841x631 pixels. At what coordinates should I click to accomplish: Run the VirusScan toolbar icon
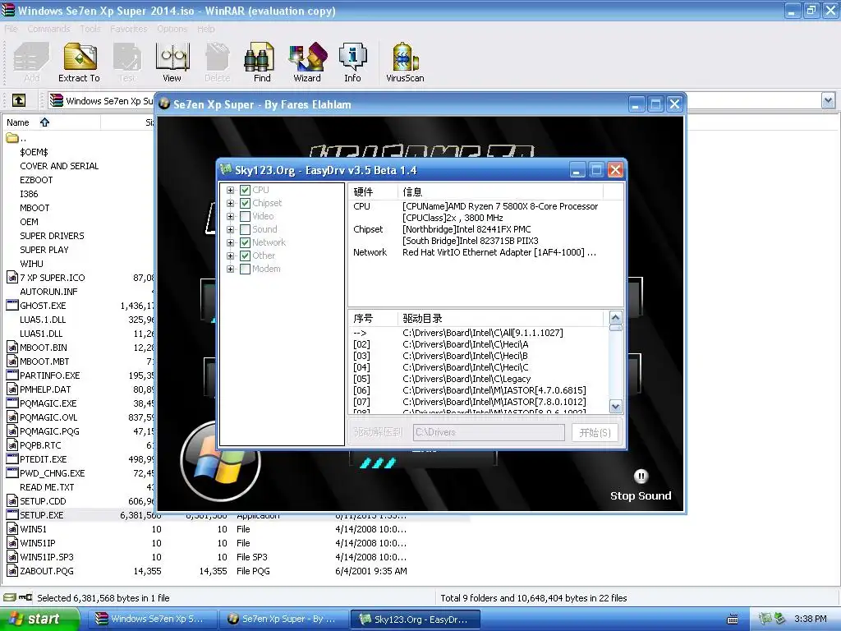click(405, 62)
